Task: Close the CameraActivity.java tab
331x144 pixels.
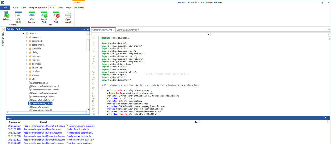Action: [113, 29]
